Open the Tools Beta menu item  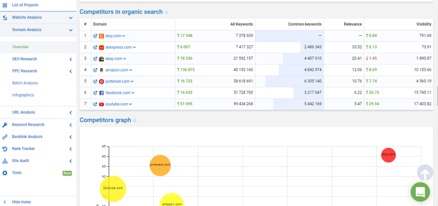[x=38, y=173]
